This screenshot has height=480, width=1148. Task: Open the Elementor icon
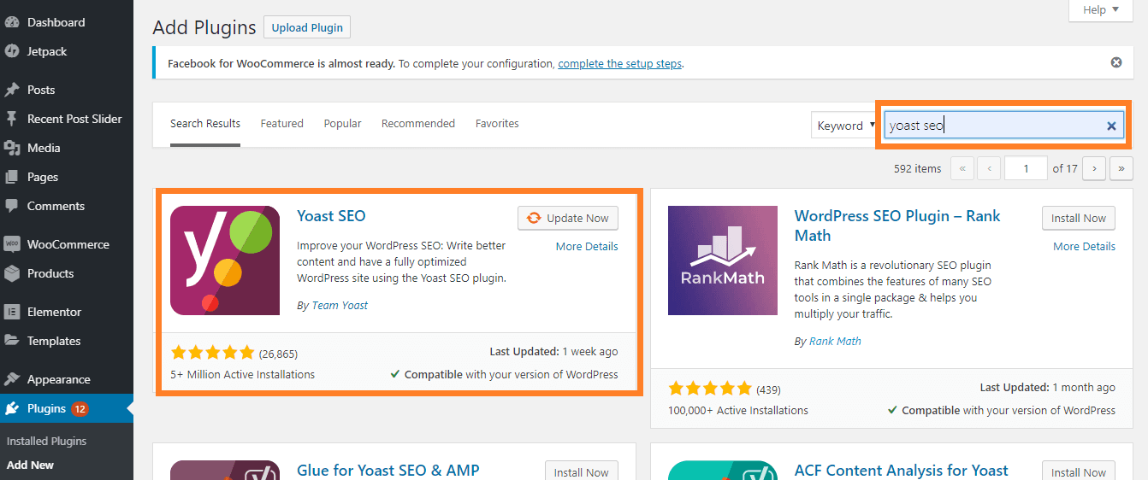point(12,312)
